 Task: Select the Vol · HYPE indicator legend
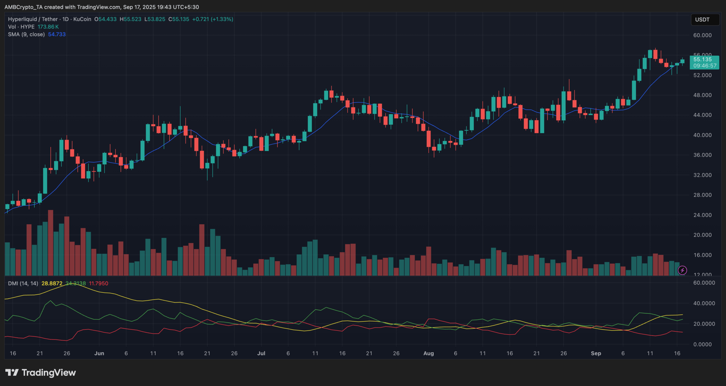(21, 26)
